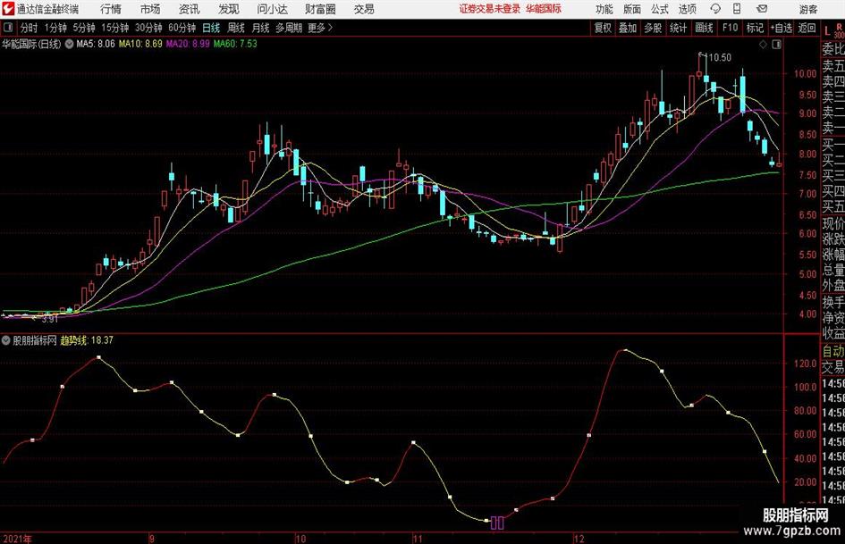This screenshot has height=544, width=845.
Task: Switch to the 15分钟 period
Action: [115, 28]
